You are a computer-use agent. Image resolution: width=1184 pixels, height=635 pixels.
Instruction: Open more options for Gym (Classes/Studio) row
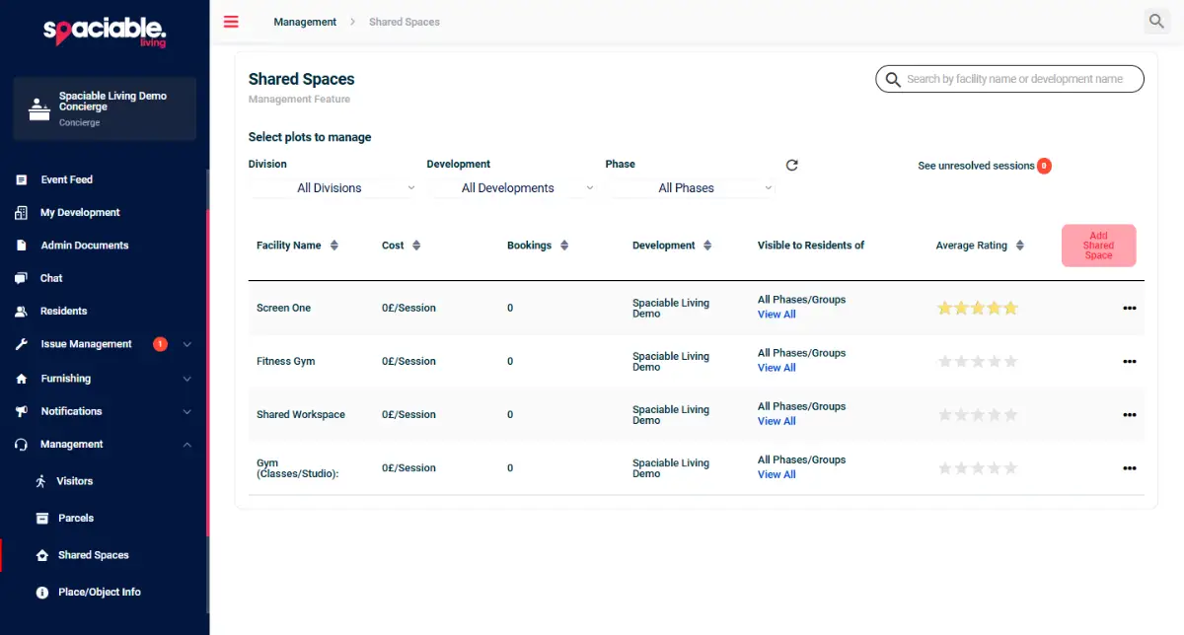1130,467
